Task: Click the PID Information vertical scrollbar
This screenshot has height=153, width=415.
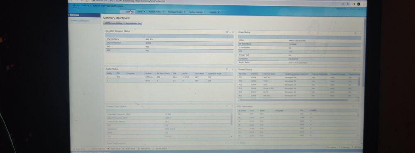Action: click(x=359, y=115)
